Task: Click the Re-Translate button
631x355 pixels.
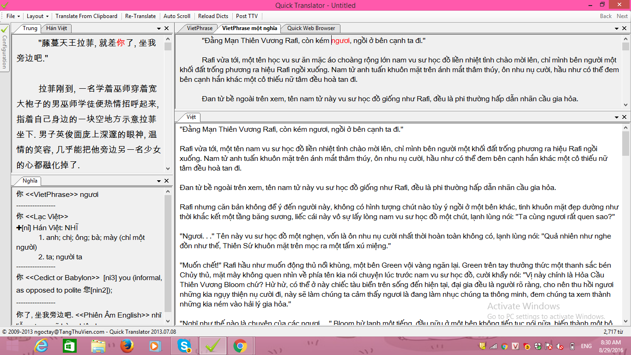Action: (140, 16)
